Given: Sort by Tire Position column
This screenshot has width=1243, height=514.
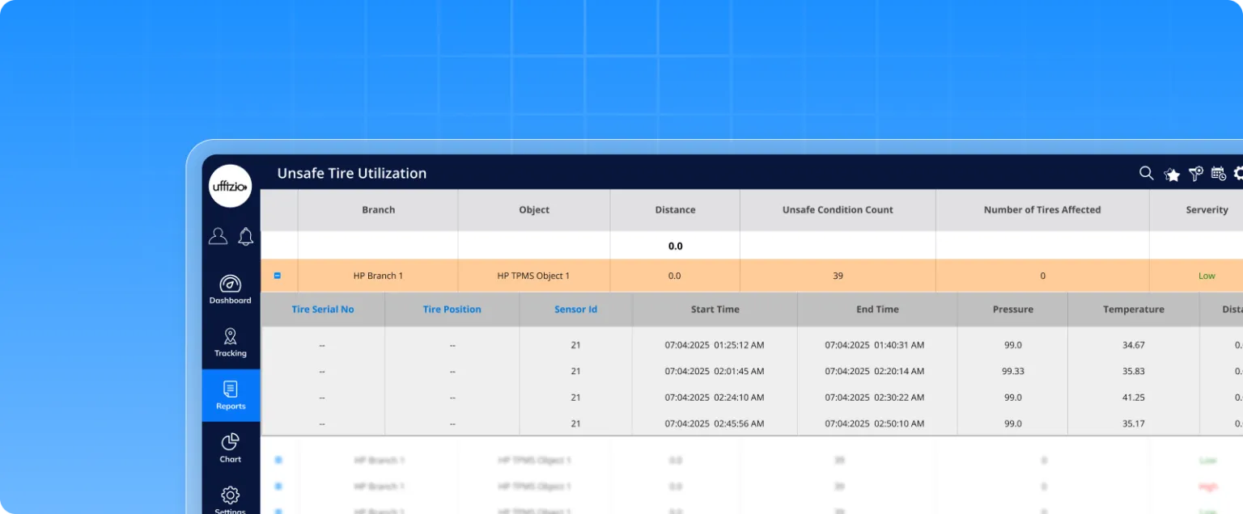Looking at the screenshot, I should (452, 310).
